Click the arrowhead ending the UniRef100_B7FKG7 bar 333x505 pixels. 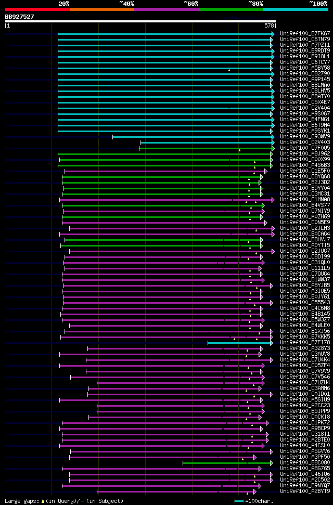tap(273, 34)
